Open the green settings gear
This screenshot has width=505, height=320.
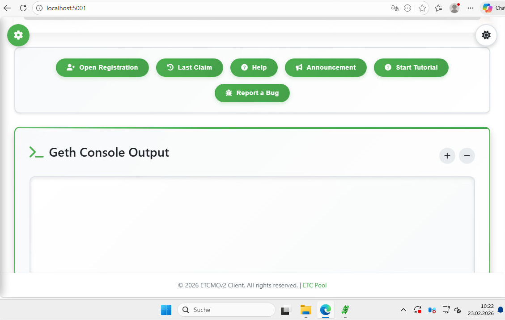[18, 35]
